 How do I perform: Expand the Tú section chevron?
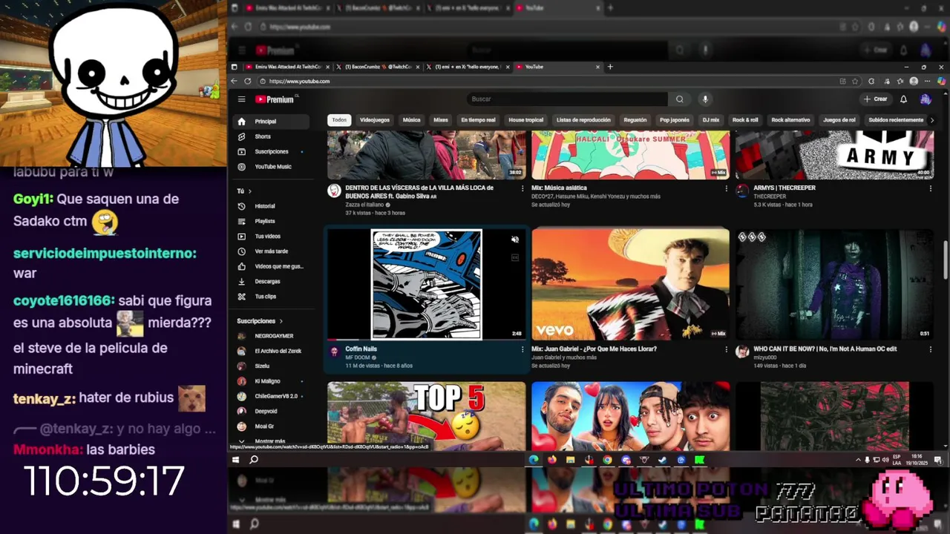249,191
